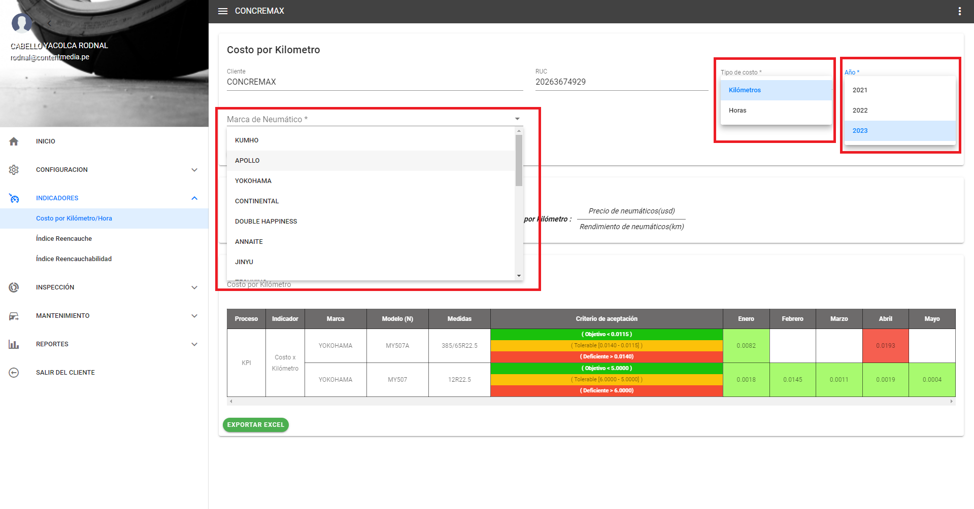Open the hamburger menu icon
The height and width of the screenshot is (509, 974).
223,11
